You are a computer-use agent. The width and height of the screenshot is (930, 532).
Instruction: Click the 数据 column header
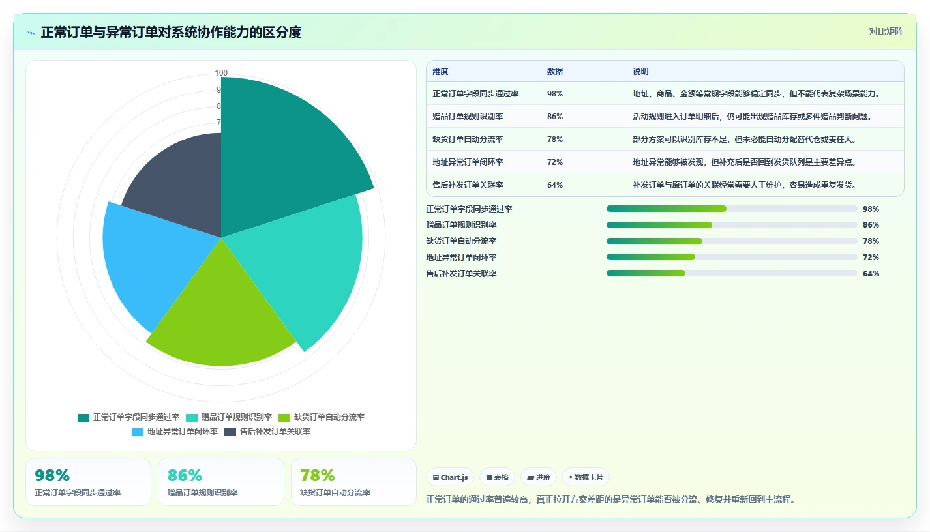click(555, 72)
